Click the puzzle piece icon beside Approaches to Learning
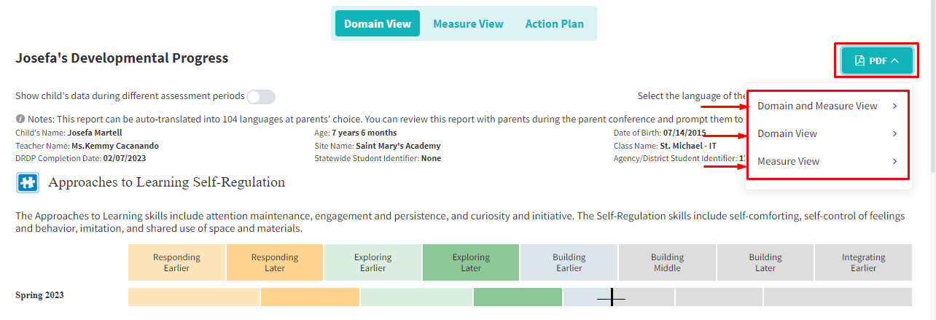This screenshot has height=320, width=936. pos(28,182)
